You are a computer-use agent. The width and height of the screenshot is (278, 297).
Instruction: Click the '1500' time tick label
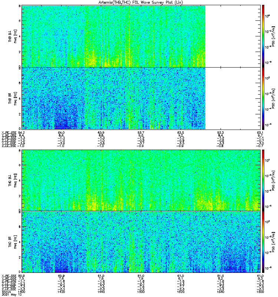point(141,292)
